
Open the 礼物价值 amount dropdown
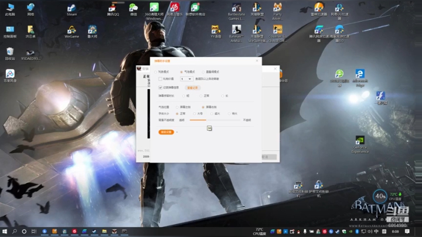pos(186,79)
